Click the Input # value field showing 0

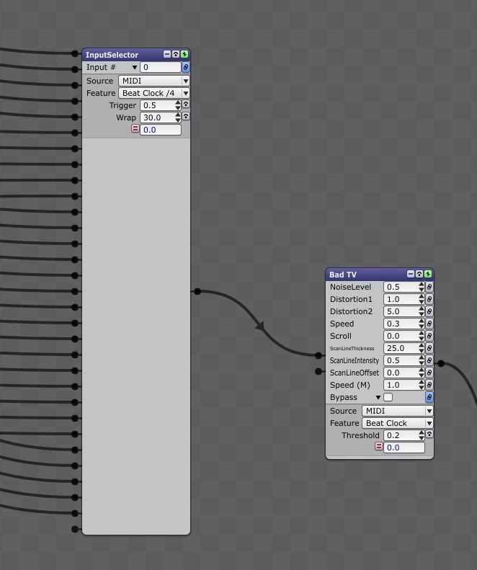coord(161,67)
